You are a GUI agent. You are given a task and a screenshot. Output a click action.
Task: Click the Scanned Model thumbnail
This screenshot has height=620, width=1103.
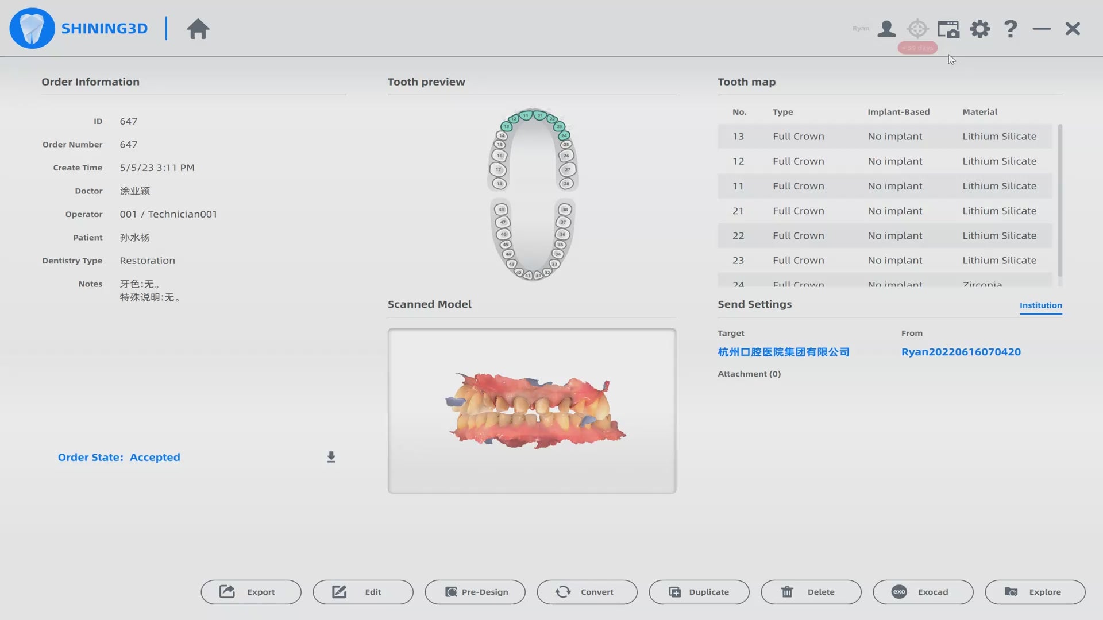(x=531, y=410)
